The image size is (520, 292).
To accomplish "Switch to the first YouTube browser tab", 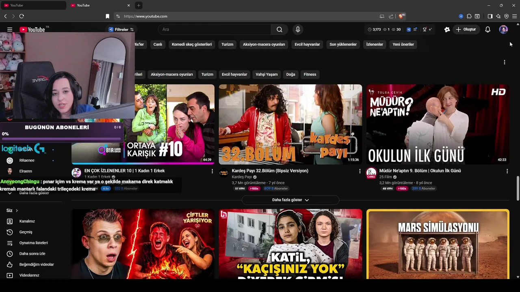I will pyautogui.click(x=32, y=5).
